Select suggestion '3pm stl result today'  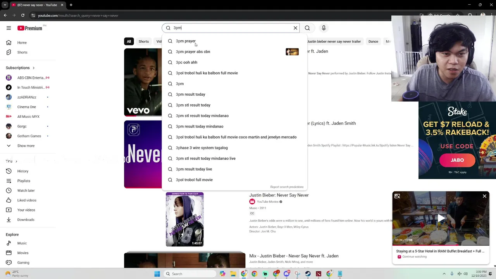[x=234, y=105]
